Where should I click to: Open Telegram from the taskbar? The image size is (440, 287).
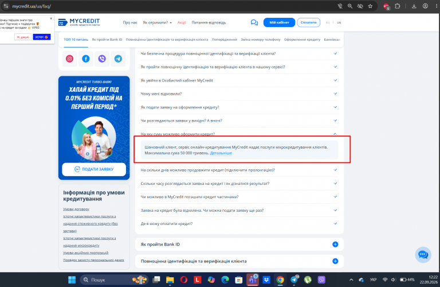point(294,280)
